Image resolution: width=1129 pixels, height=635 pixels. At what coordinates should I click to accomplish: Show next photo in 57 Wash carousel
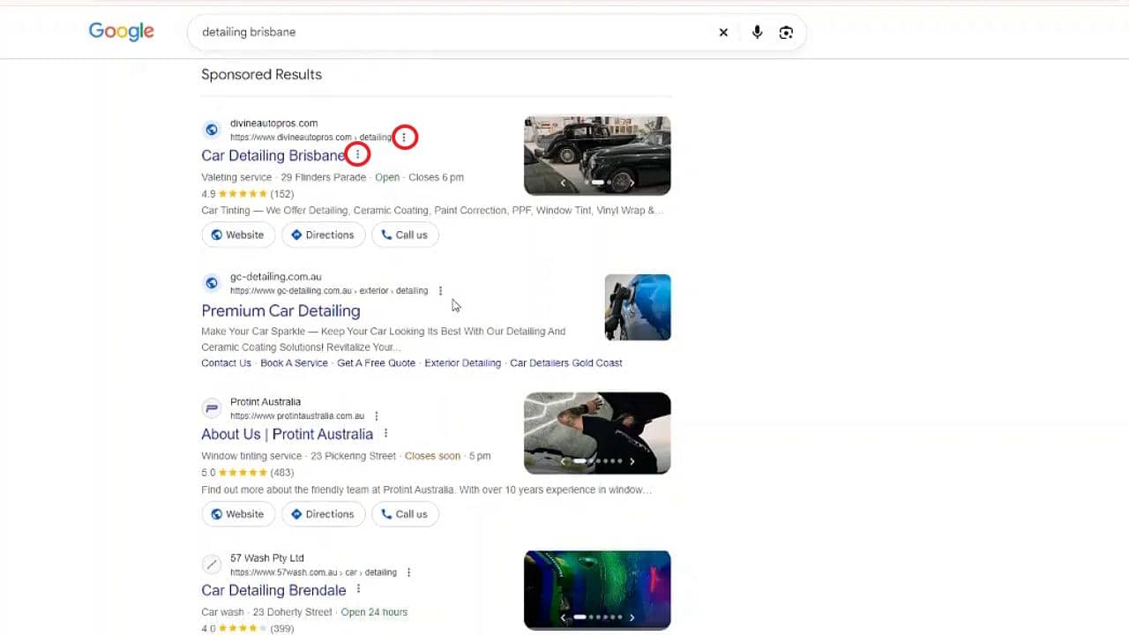632,618
